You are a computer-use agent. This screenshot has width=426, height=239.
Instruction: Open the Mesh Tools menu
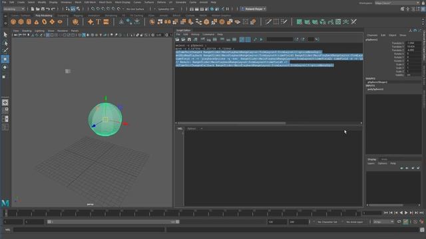[x=105, y=2]
